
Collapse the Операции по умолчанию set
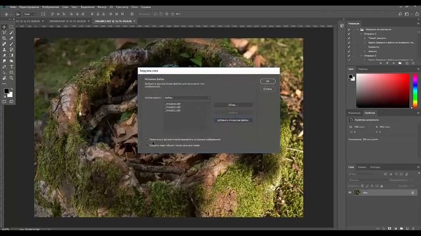coord(358,29)
